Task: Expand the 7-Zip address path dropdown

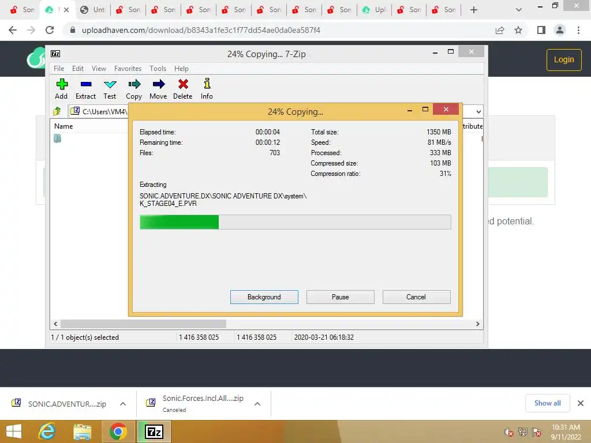Action: tap(478, 111)
